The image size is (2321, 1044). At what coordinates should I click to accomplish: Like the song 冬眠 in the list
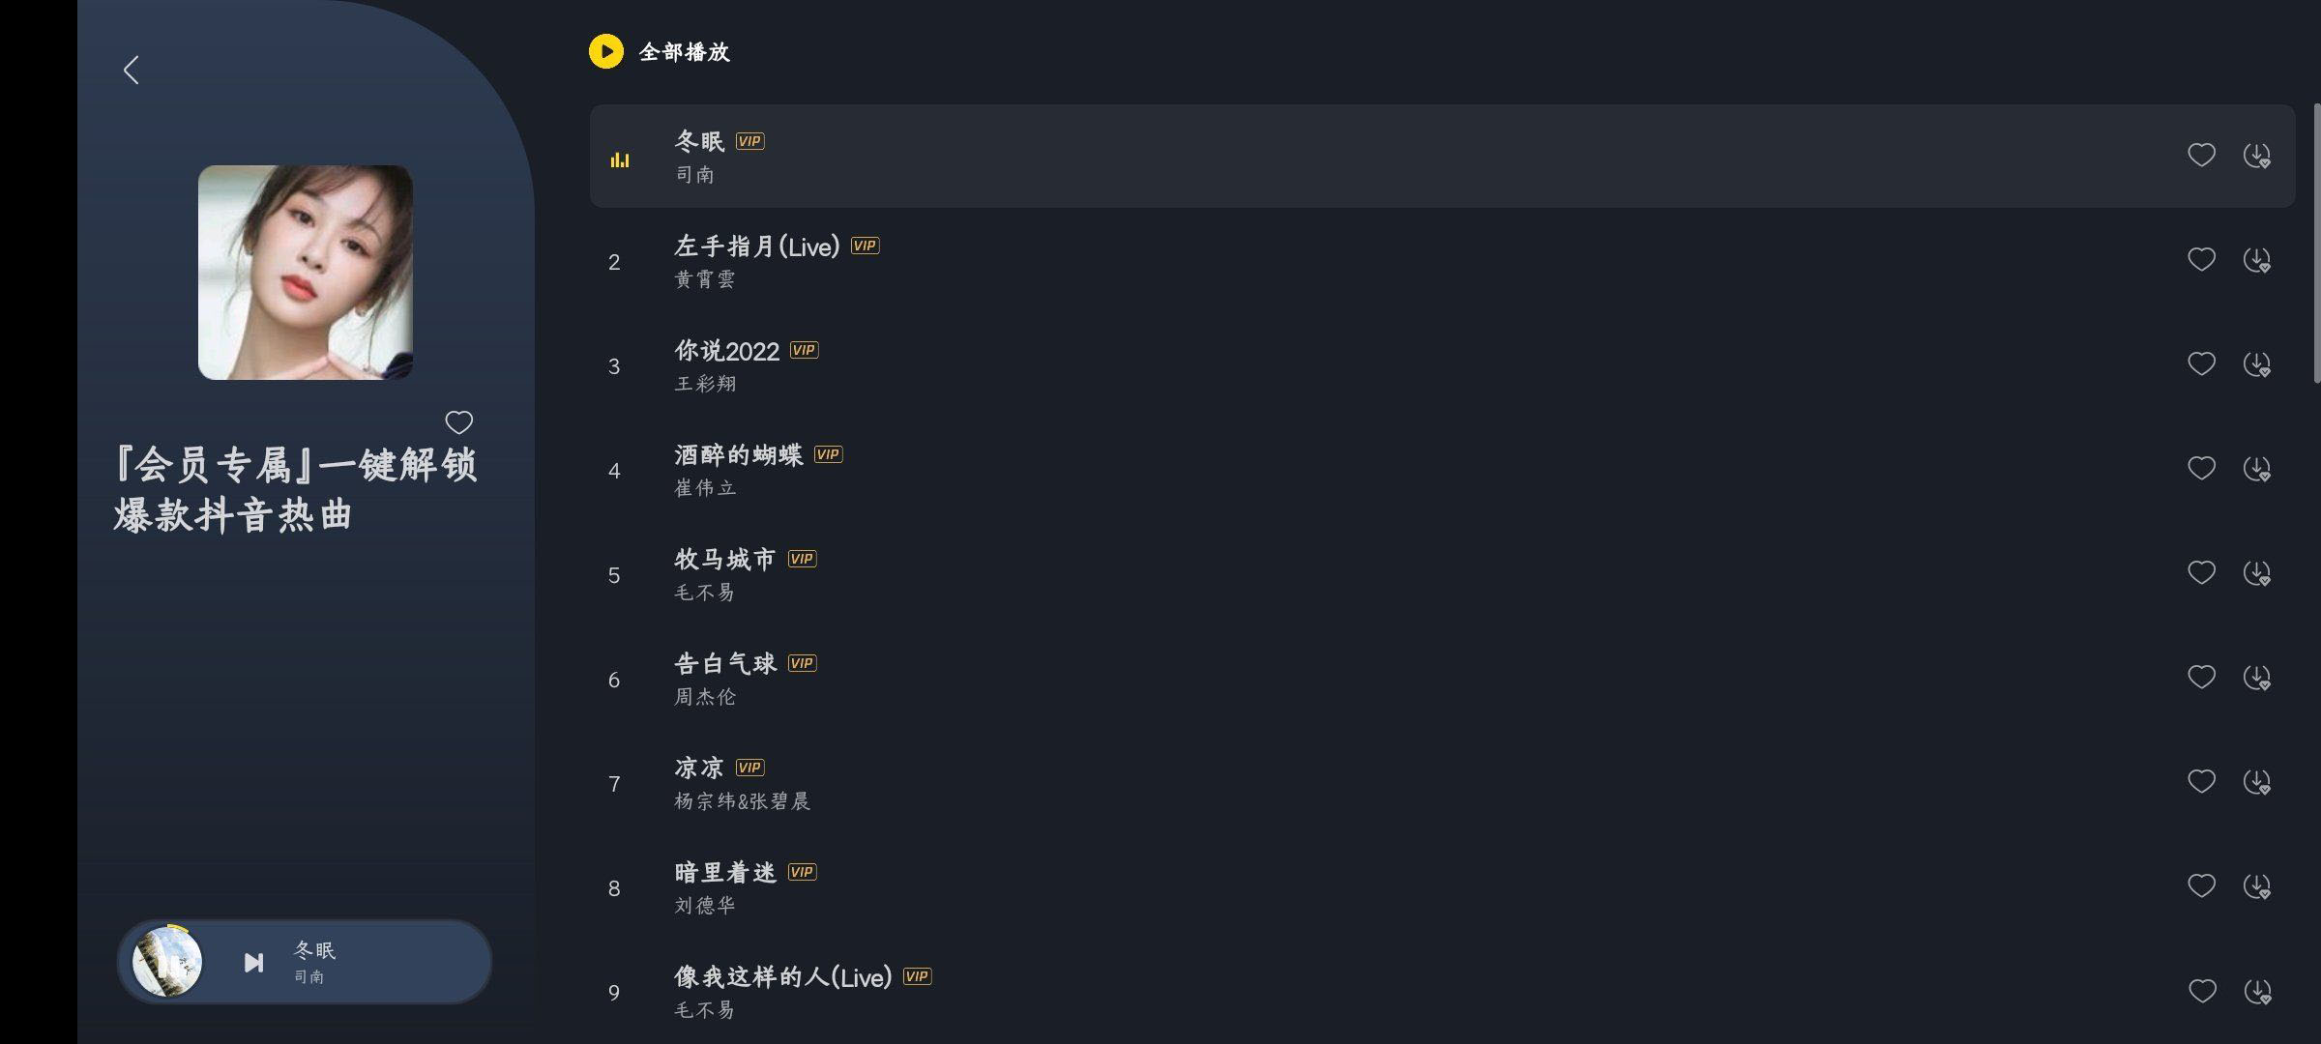tap(2201, 155)
